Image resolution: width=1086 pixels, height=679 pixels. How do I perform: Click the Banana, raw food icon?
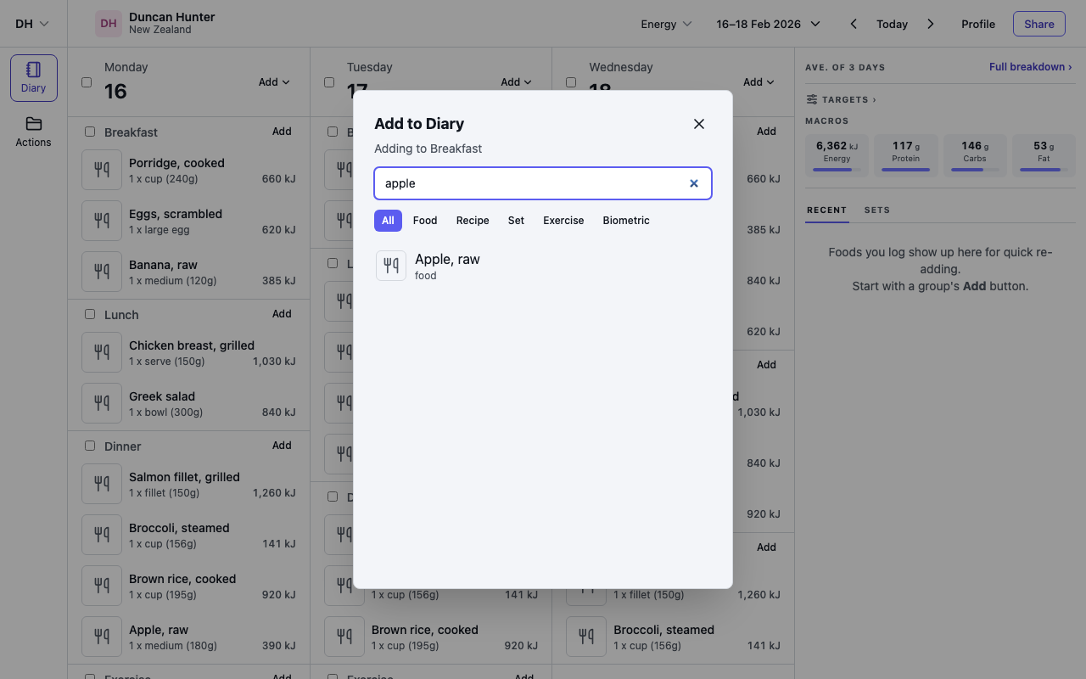coord(102,272)
